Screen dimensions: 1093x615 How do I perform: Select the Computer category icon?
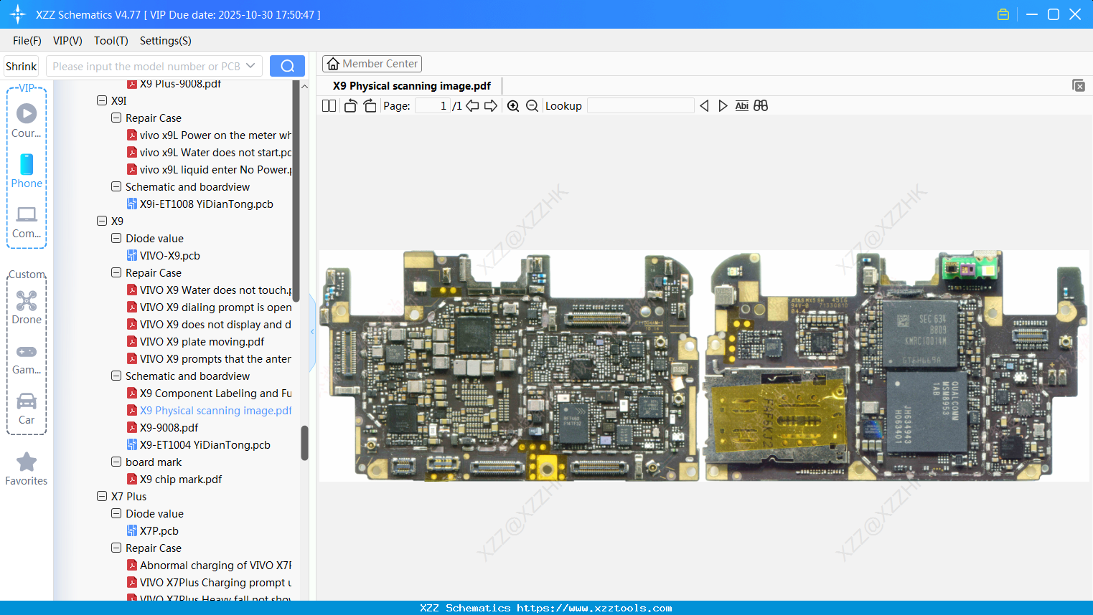pos(27,221)
